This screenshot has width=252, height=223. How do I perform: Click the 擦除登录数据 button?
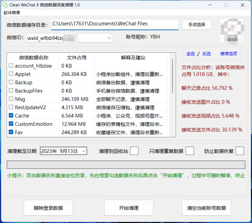(48, 208)
